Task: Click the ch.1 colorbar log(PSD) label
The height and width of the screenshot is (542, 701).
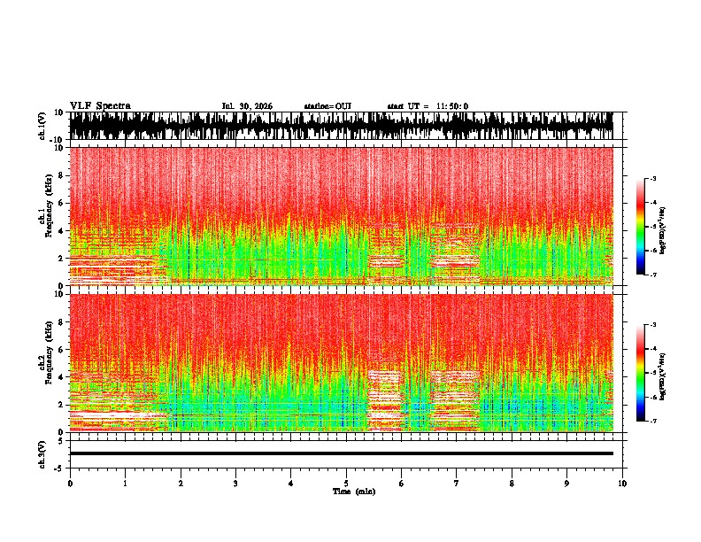Action: 662,230
